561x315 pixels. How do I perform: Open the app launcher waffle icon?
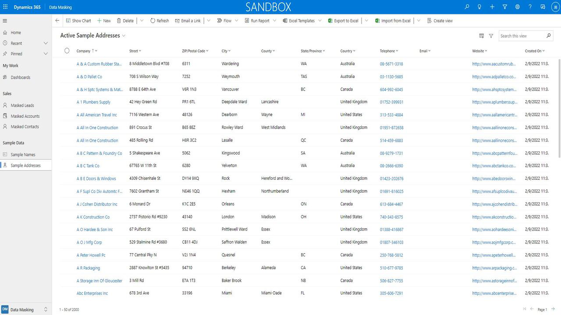(x=5, y=7)
